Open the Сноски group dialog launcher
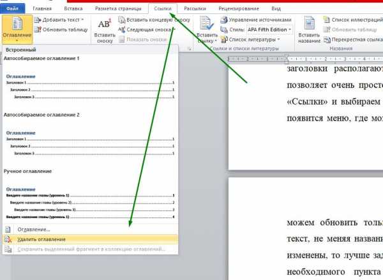The image size is (383, 280). pyautogui.click(x=190, y=49)
